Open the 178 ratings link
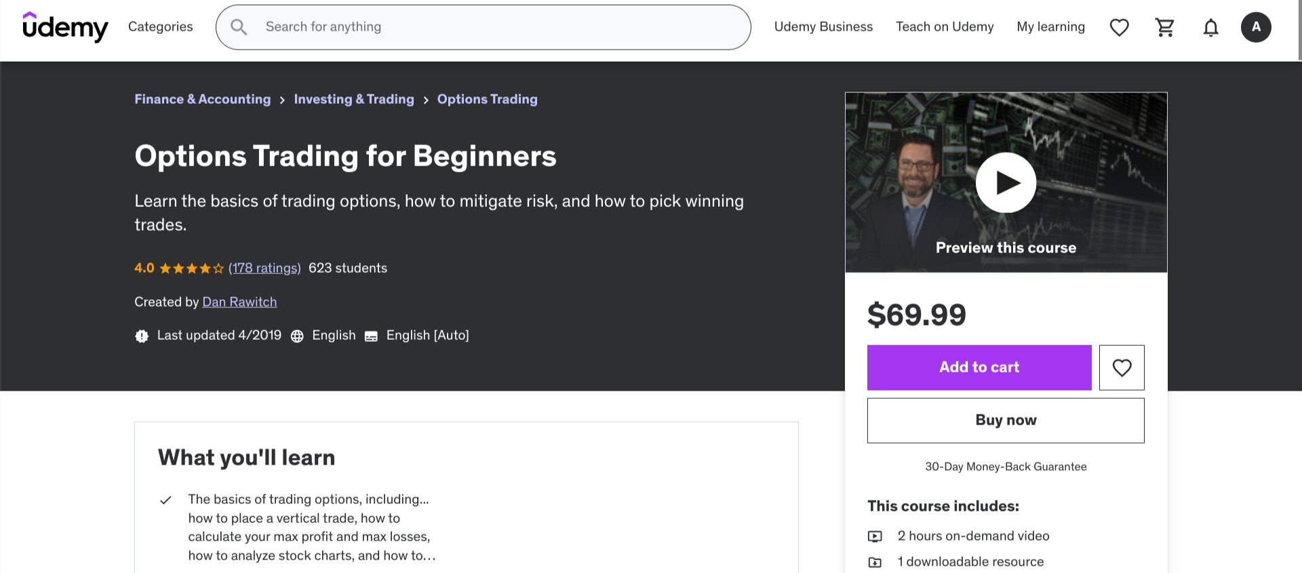1302x573 pixels. click(264, 268)
